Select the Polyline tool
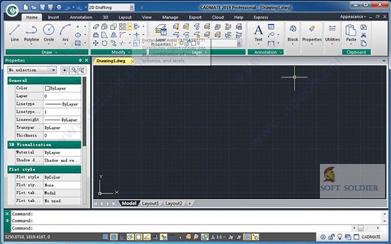 coord(31,33)
